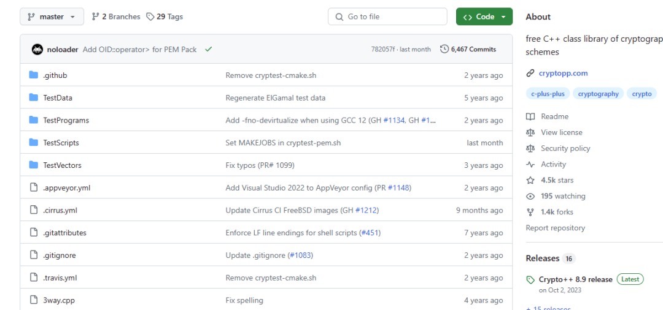Open commit hash 782057f
Image resolution: width=663 pixels, height=310 pixels.
click(382, 50)
